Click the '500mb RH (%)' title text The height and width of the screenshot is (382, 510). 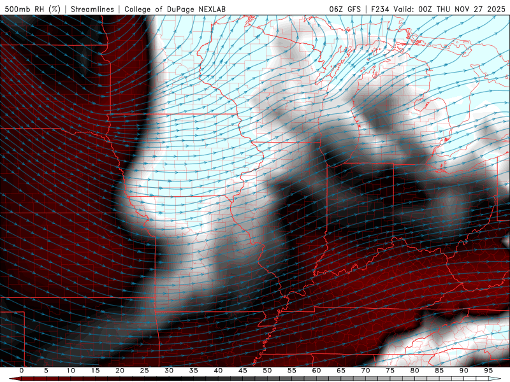[33, 9]
